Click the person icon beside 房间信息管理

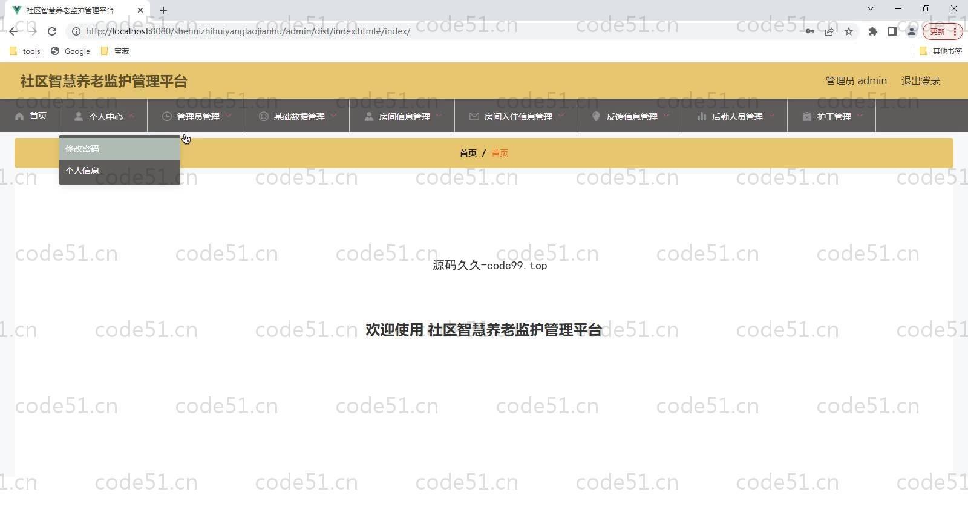[368, 116]
